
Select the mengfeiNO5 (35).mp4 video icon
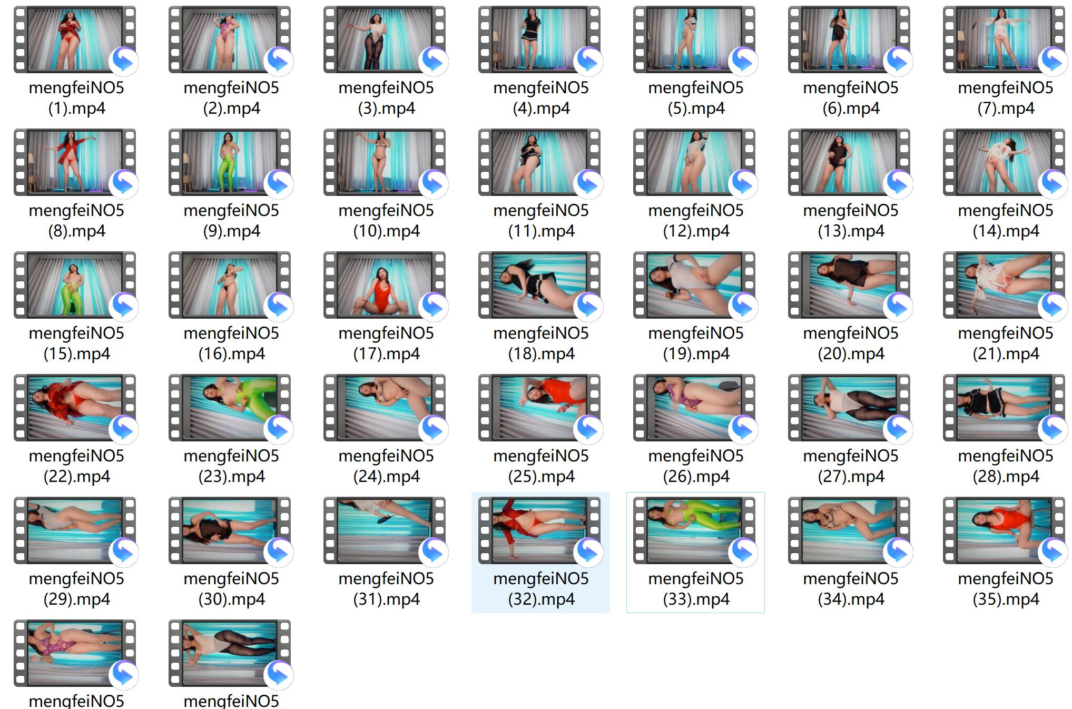coord(1004,530)
